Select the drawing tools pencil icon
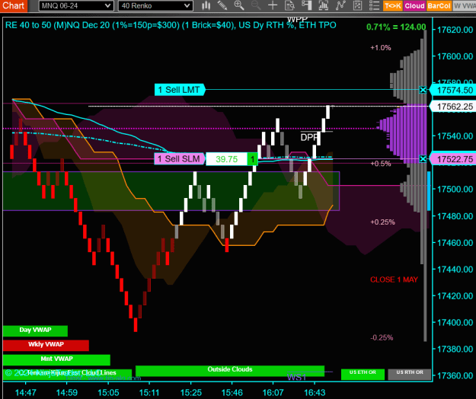This screenshot has height=399, width=476. click(222, 5)
